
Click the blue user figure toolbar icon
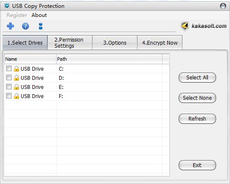point(41,26)
